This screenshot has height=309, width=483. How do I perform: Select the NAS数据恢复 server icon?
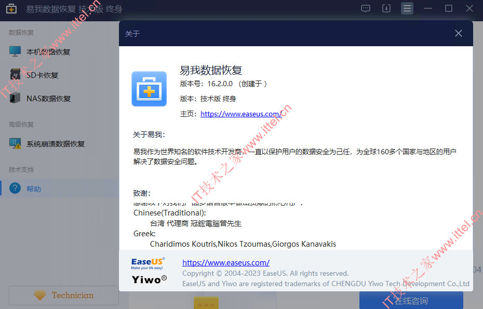point(15,98)
